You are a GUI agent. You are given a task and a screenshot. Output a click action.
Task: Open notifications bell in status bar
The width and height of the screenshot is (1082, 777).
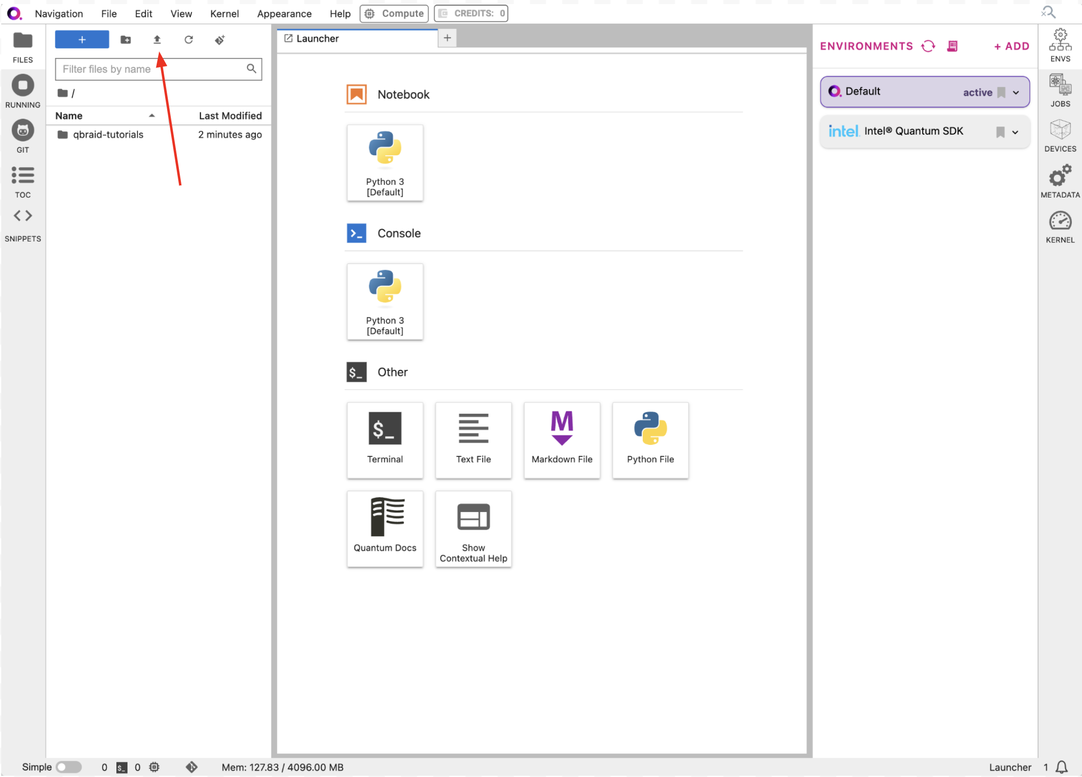pyautogui.click(x=1062, y=767)
